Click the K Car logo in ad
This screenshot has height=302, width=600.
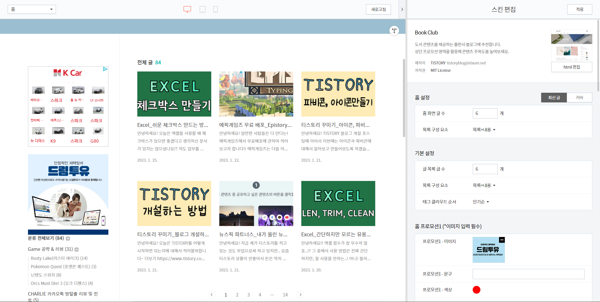(68, 73)
